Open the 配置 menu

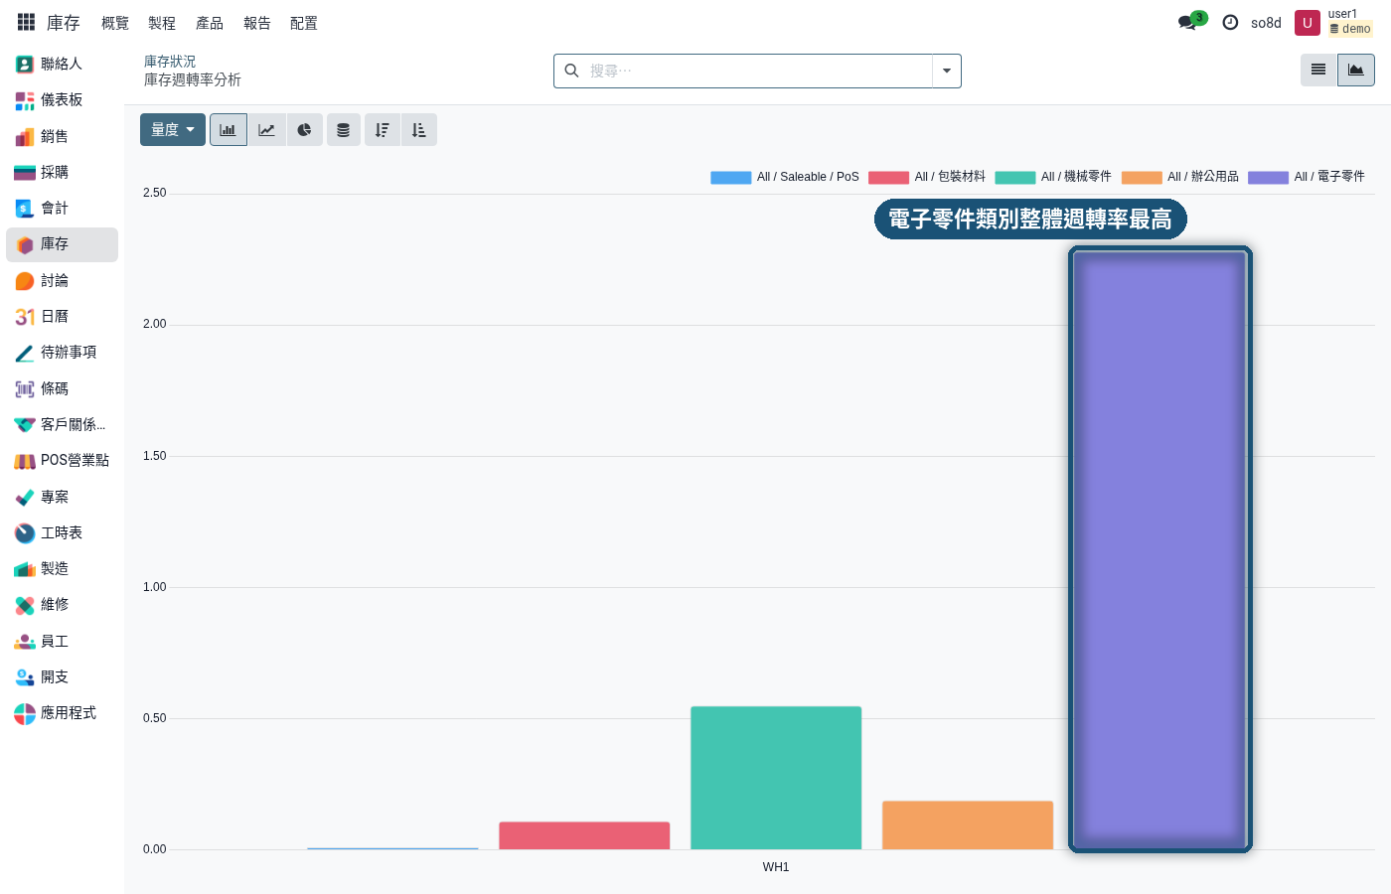[x=304, y=23]
